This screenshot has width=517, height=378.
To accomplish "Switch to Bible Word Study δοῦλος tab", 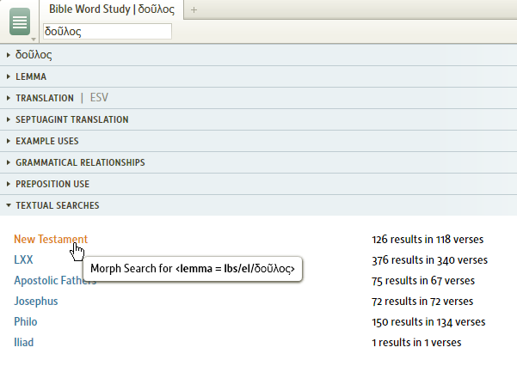I will (112, 9).
